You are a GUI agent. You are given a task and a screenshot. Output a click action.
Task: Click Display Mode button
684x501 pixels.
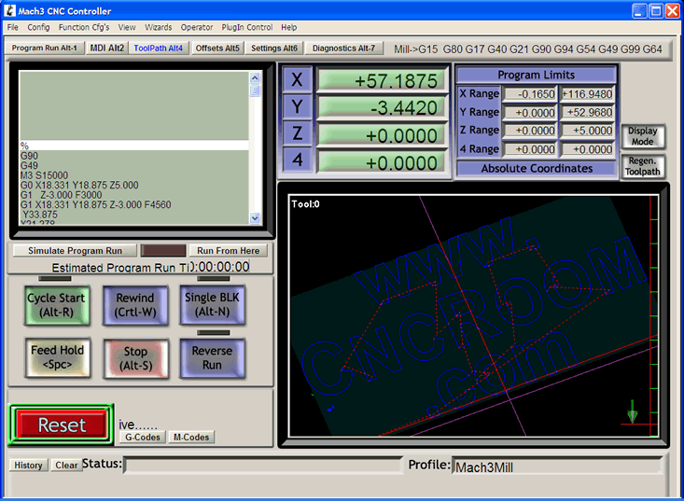point(643,136)
